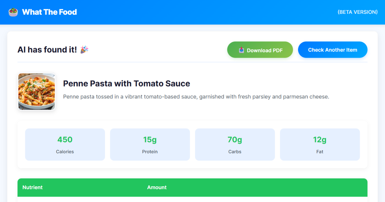The height and width of the screenshot is (202, 385).
Task: Click the penne pasta food thumbnail
Action: (36, 91)
